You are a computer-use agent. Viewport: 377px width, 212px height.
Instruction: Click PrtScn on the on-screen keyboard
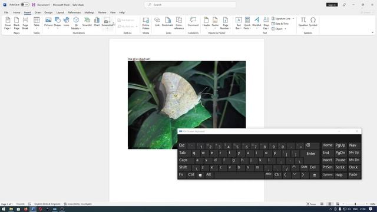tap(328, 167)
